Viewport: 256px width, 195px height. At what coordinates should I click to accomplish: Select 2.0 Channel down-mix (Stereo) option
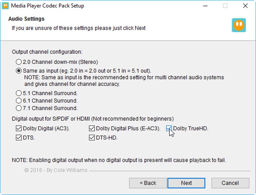[19, 62]
